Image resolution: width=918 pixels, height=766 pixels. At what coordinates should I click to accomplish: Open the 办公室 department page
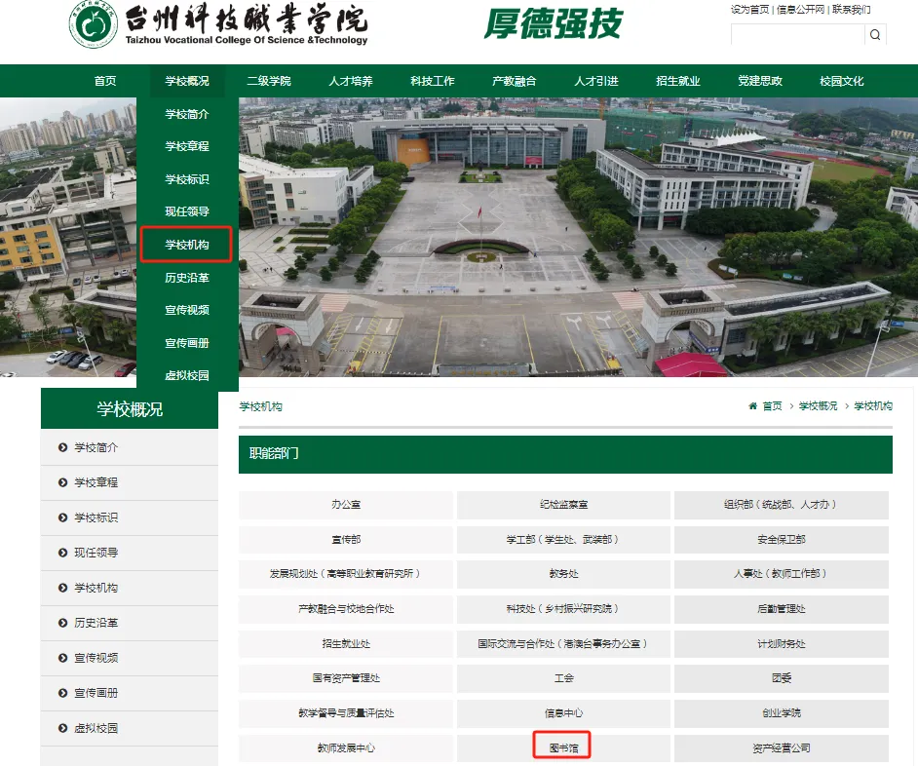[x=345, y=505]
